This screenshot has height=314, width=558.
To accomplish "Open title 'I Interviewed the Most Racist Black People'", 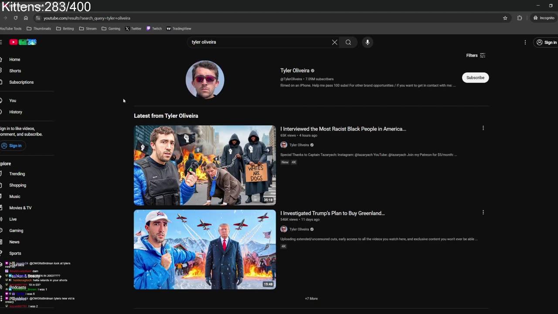I will [343, 129].
